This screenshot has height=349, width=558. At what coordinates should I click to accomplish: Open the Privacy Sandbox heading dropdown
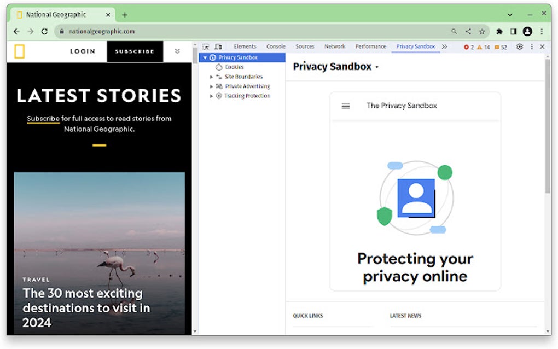[x=377, y=67]
